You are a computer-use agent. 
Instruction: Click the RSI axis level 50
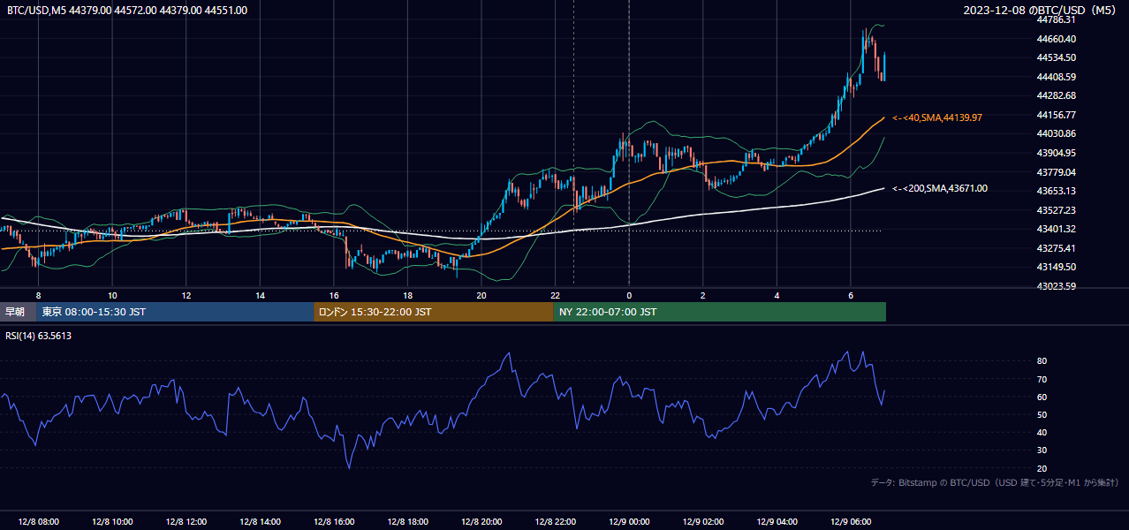click(x=1042, y=414)
